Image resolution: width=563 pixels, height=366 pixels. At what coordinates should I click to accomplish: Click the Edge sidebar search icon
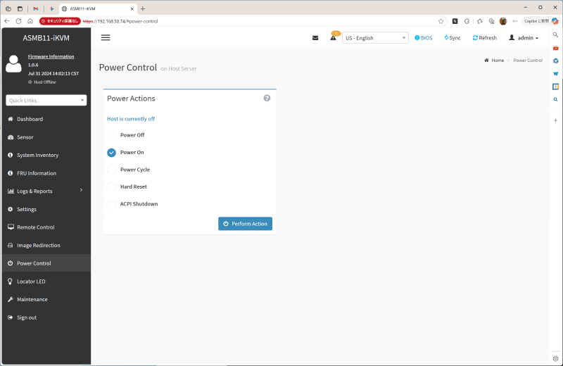(x=555, y=34)
